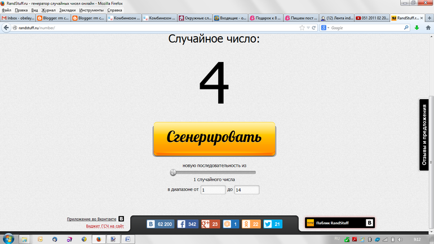Share via Odnoklassniki button showing 22

251,224
